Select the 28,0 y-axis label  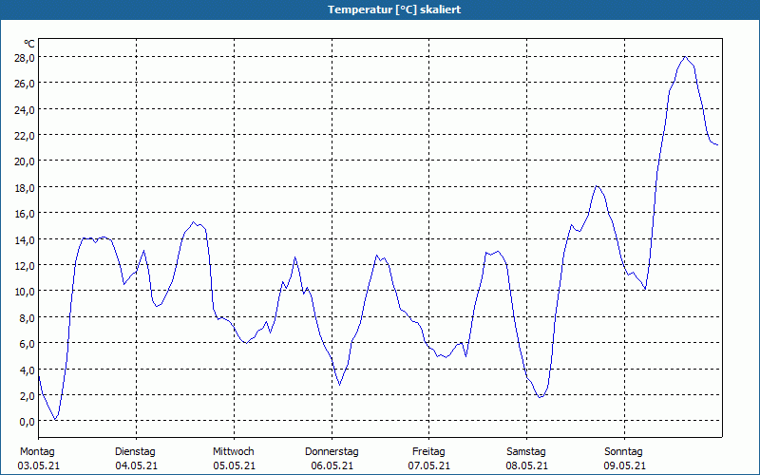[x=25, y=57]
